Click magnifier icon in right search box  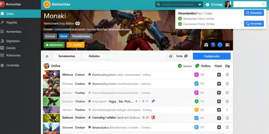pos(263,4)
